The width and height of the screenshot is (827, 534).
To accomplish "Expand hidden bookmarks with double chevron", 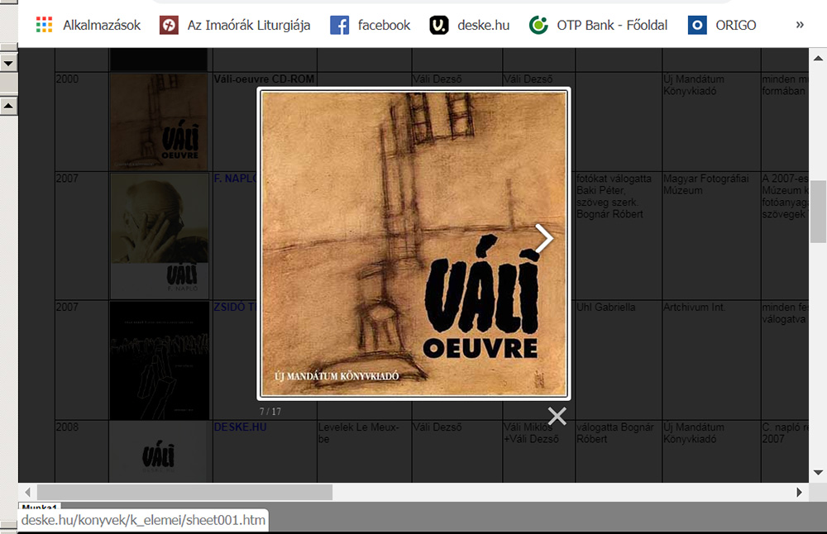I will (800, 25).
